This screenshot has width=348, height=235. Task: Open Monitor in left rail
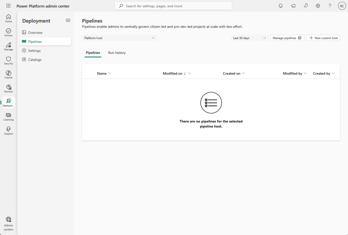tap(8, 88)
